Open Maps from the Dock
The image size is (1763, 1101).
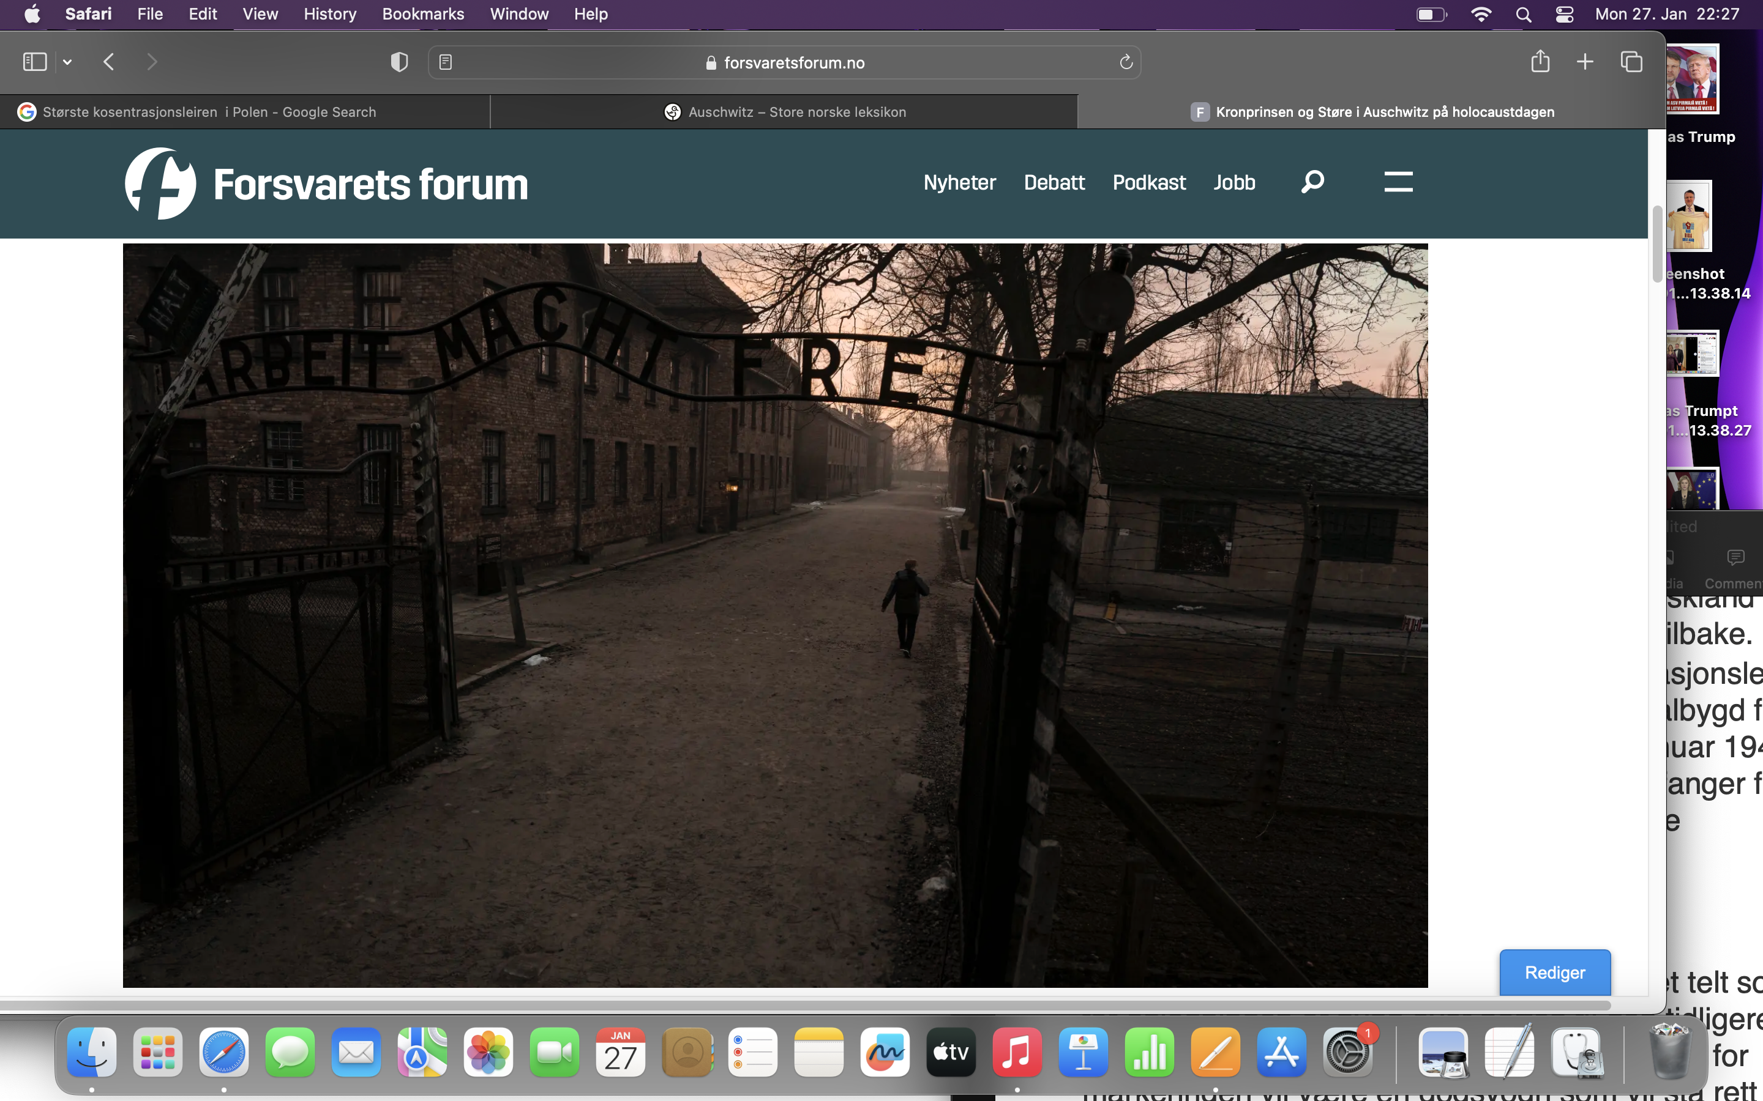(x=422, y=1052)
